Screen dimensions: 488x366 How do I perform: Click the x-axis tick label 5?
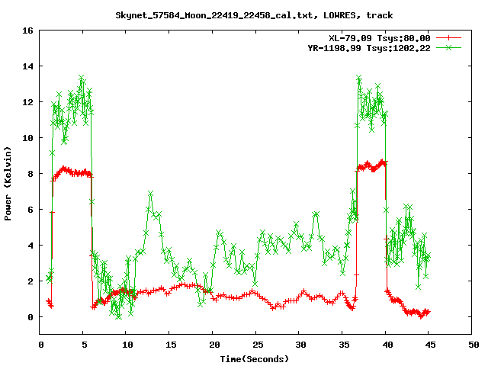(x=85, y=345)
